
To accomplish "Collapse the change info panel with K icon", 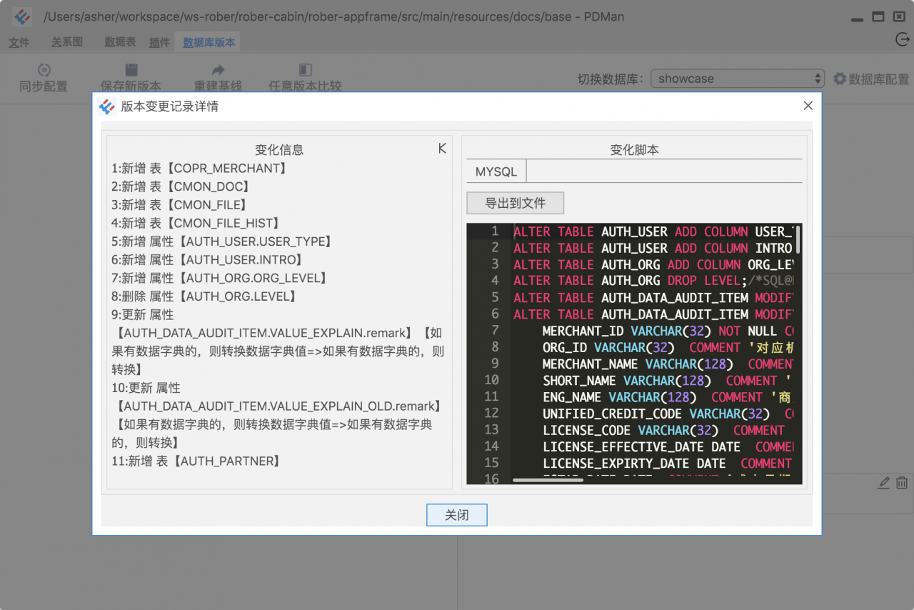I will click(442, 149).
